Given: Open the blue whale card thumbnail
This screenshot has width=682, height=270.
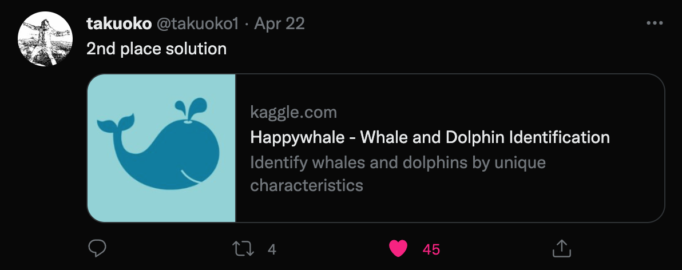Looking at the screenshot, I should (x=161, y=148).
